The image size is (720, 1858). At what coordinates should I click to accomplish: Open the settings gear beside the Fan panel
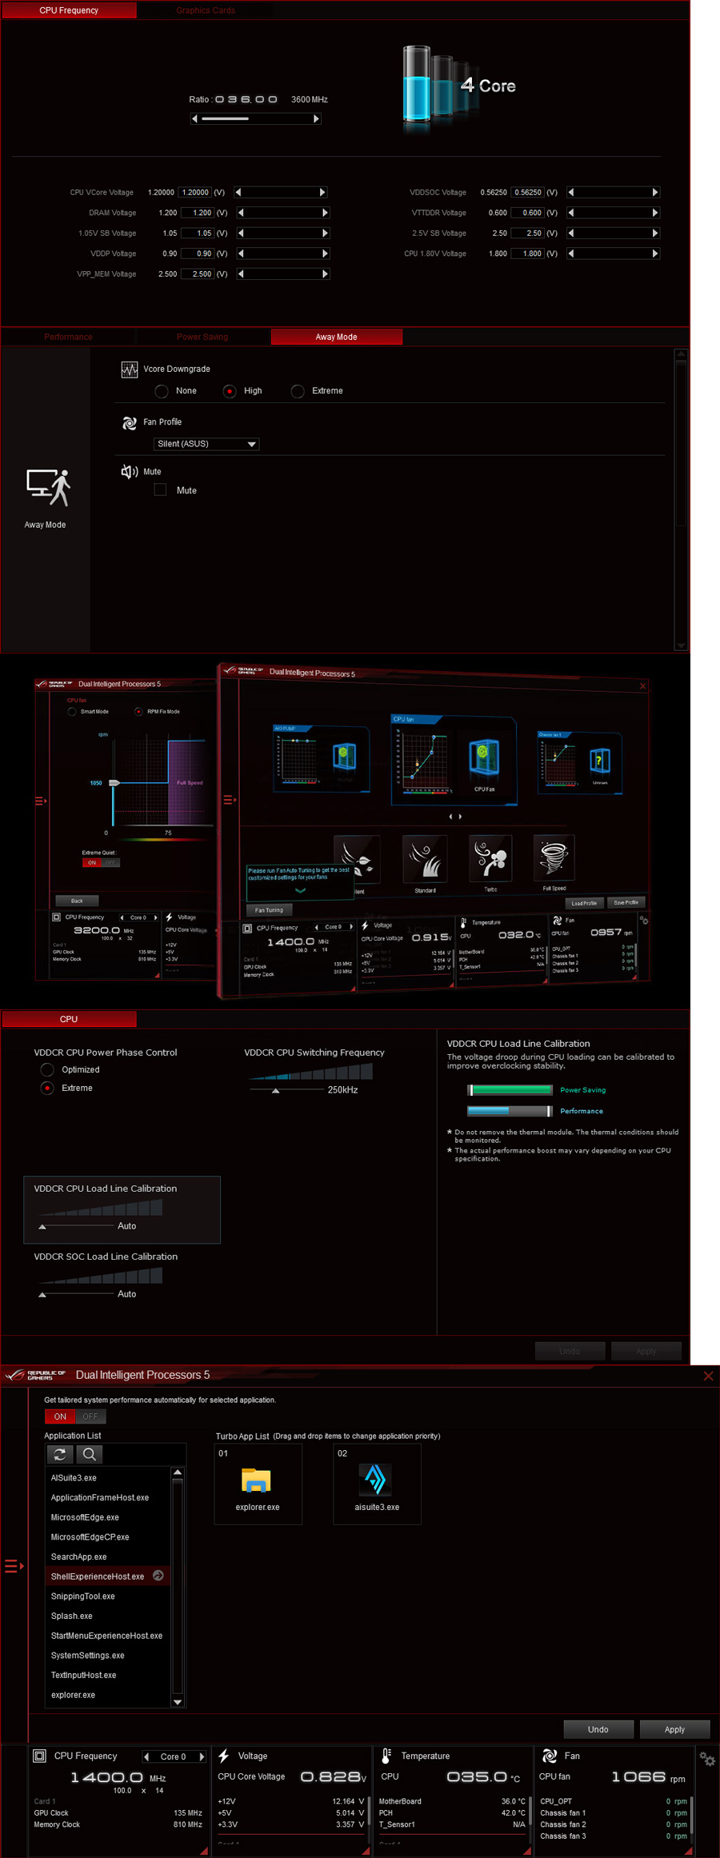[707, 1759]
